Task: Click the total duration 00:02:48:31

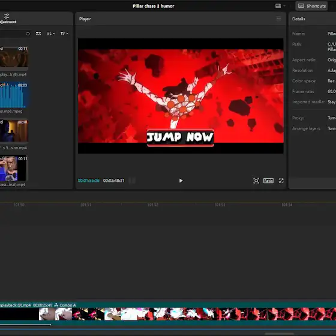Action: (x=113, y=181)
